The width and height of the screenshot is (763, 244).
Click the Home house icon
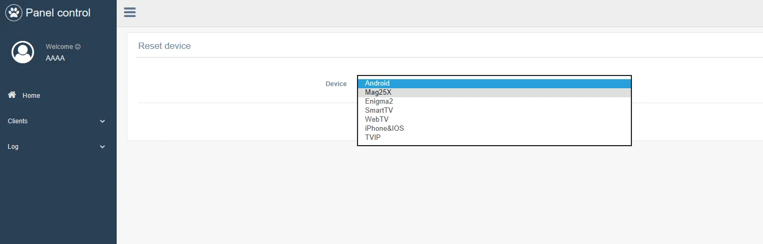coord(12,95)
